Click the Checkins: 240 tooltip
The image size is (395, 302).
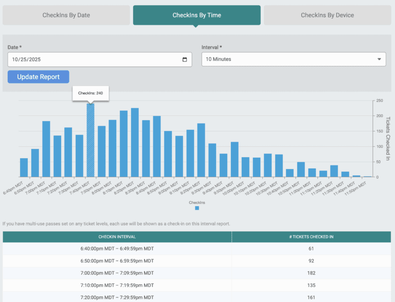point(91,93)
